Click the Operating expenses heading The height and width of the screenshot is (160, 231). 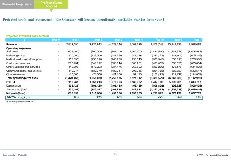point(19,48)
